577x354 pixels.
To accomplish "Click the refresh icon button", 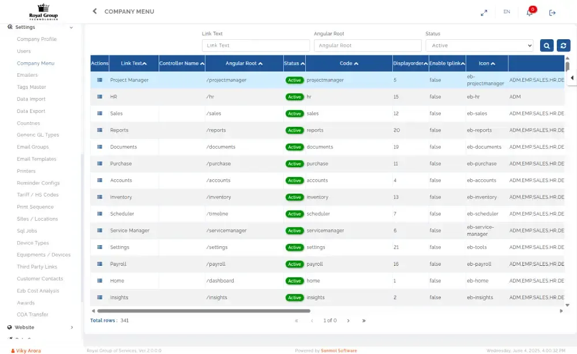I will [564, 46].
